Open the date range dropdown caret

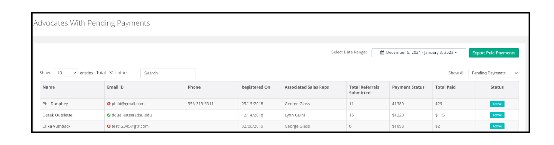click(456, 53)
